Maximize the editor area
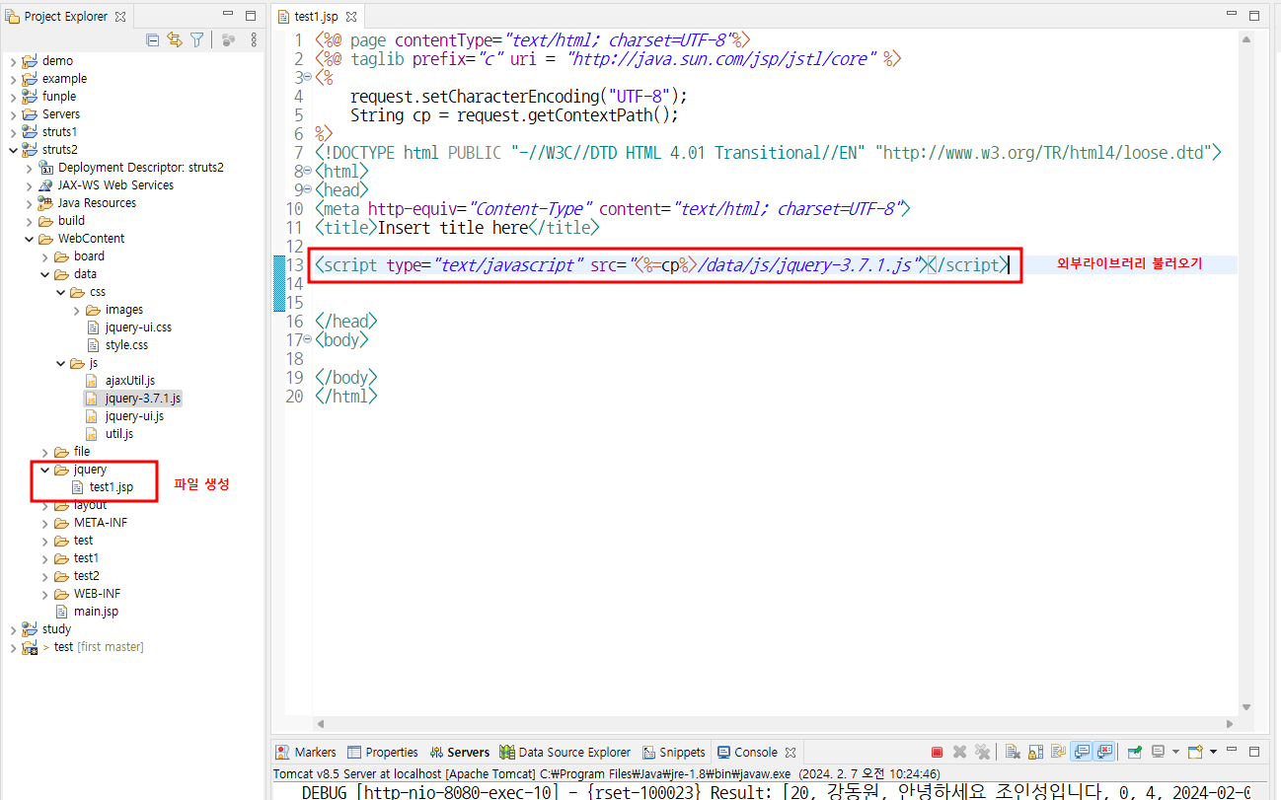The height and width of the screenshot is (800, 1281). [x=1254, y=16]
